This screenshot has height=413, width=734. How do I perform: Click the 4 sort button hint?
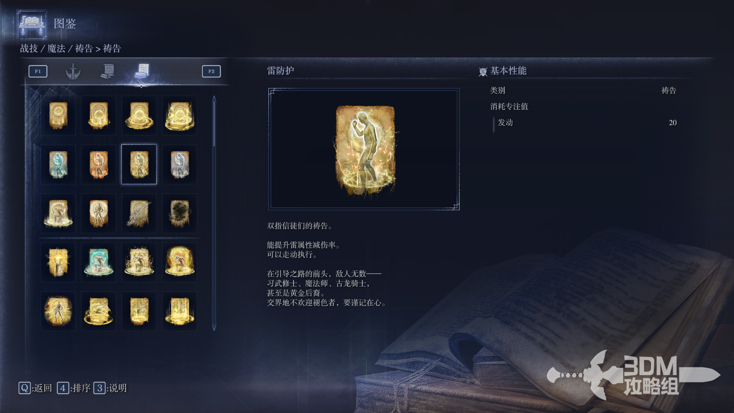74,388
